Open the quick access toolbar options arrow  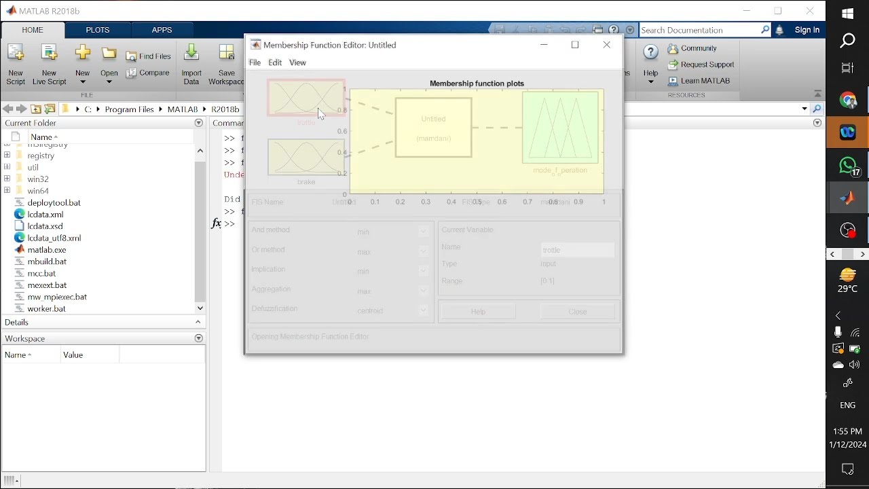tap(630, 30)
